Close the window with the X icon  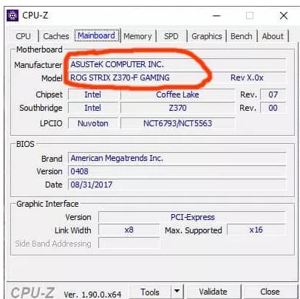pyautogui.click(x=284, y=16)
